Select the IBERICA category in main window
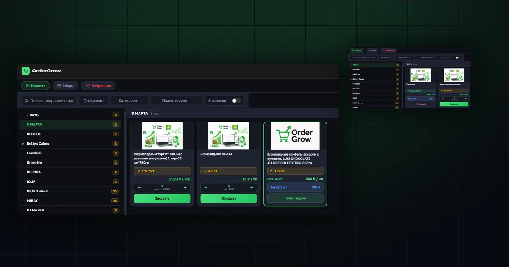Viewport: 509px width, 267px height. pyautogui.click(x=70, y=172)
